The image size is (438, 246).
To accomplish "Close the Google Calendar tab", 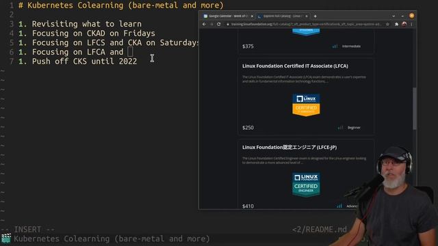I will [252, 16].
